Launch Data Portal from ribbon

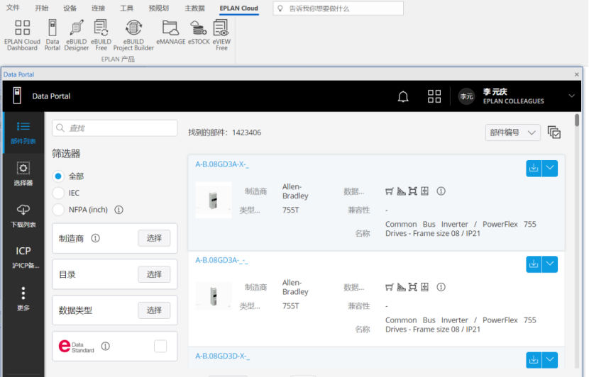53,35
